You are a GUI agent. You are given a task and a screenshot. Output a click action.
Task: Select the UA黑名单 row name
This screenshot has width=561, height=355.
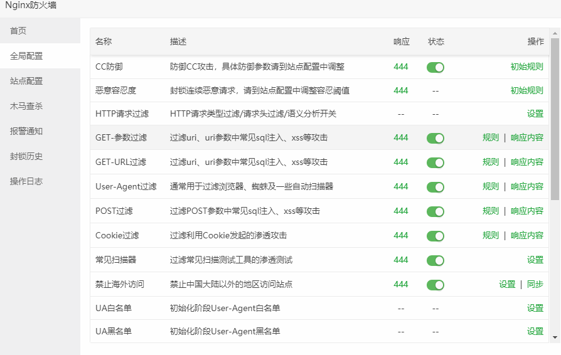pyautogui.click(x=114, y=331)
